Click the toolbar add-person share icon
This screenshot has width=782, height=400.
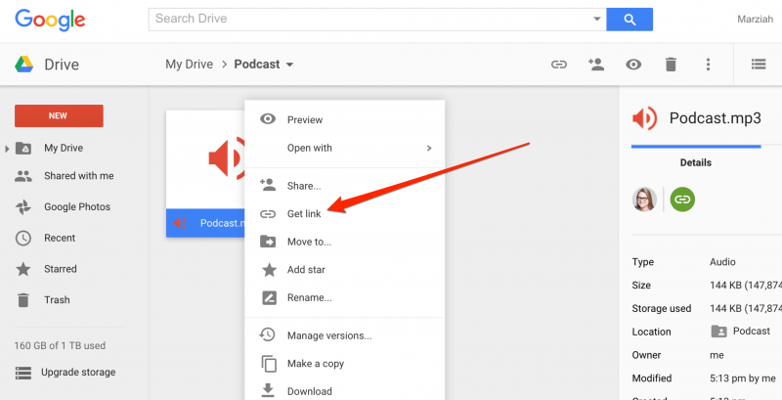(596, 64)
